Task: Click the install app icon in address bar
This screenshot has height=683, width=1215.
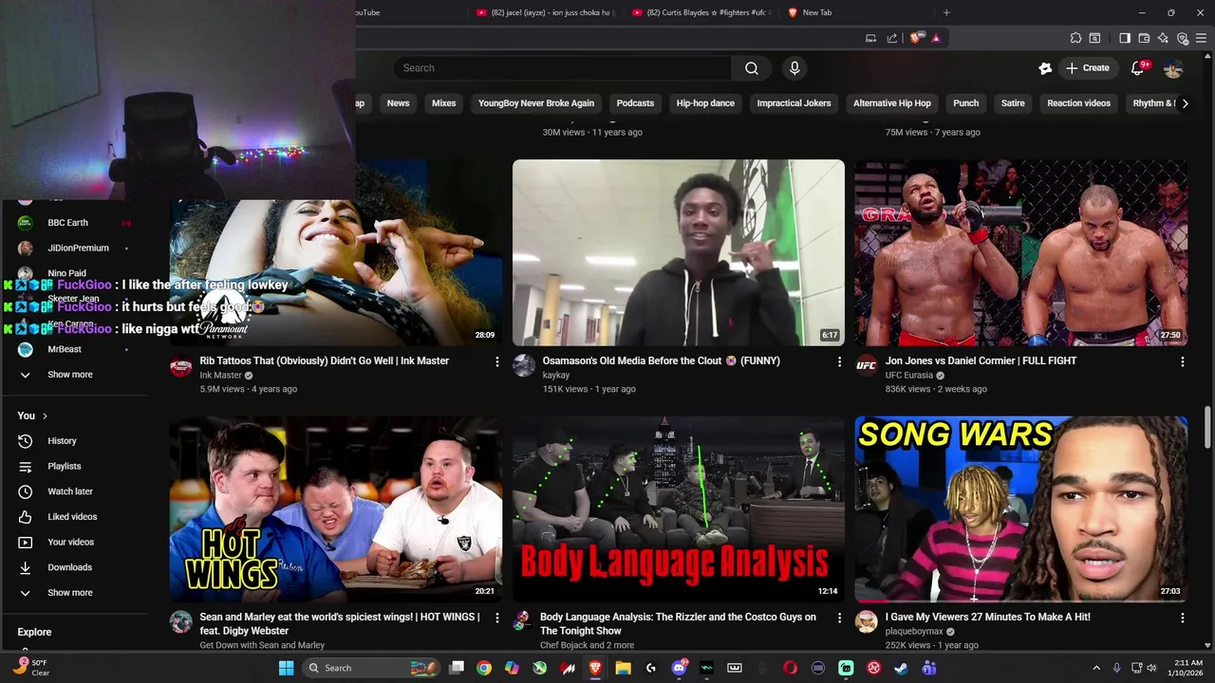Action: [x=870, y=38]
